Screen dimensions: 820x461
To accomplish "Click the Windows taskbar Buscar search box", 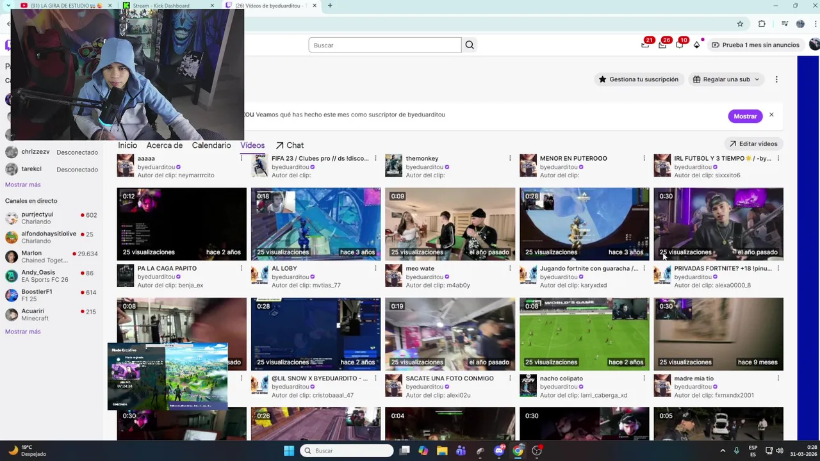I will 347,451.
